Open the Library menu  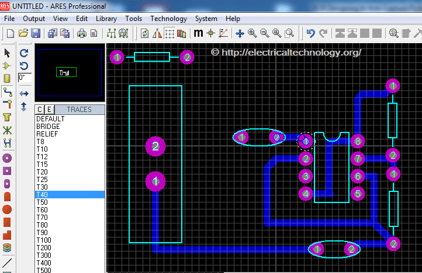pyautogui.click(x=106, y=19)
